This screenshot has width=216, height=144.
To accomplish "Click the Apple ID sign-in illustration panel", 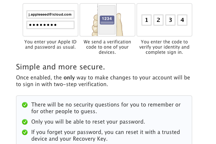I will click(x=50, y=20).
